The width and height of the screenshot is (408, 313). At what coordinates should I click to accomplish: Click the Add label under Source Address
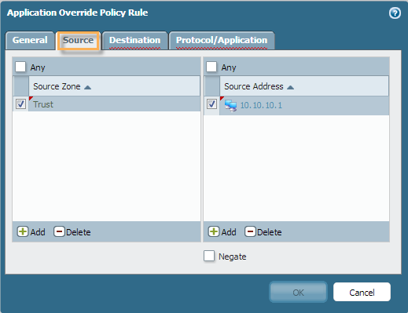point(229,232)
